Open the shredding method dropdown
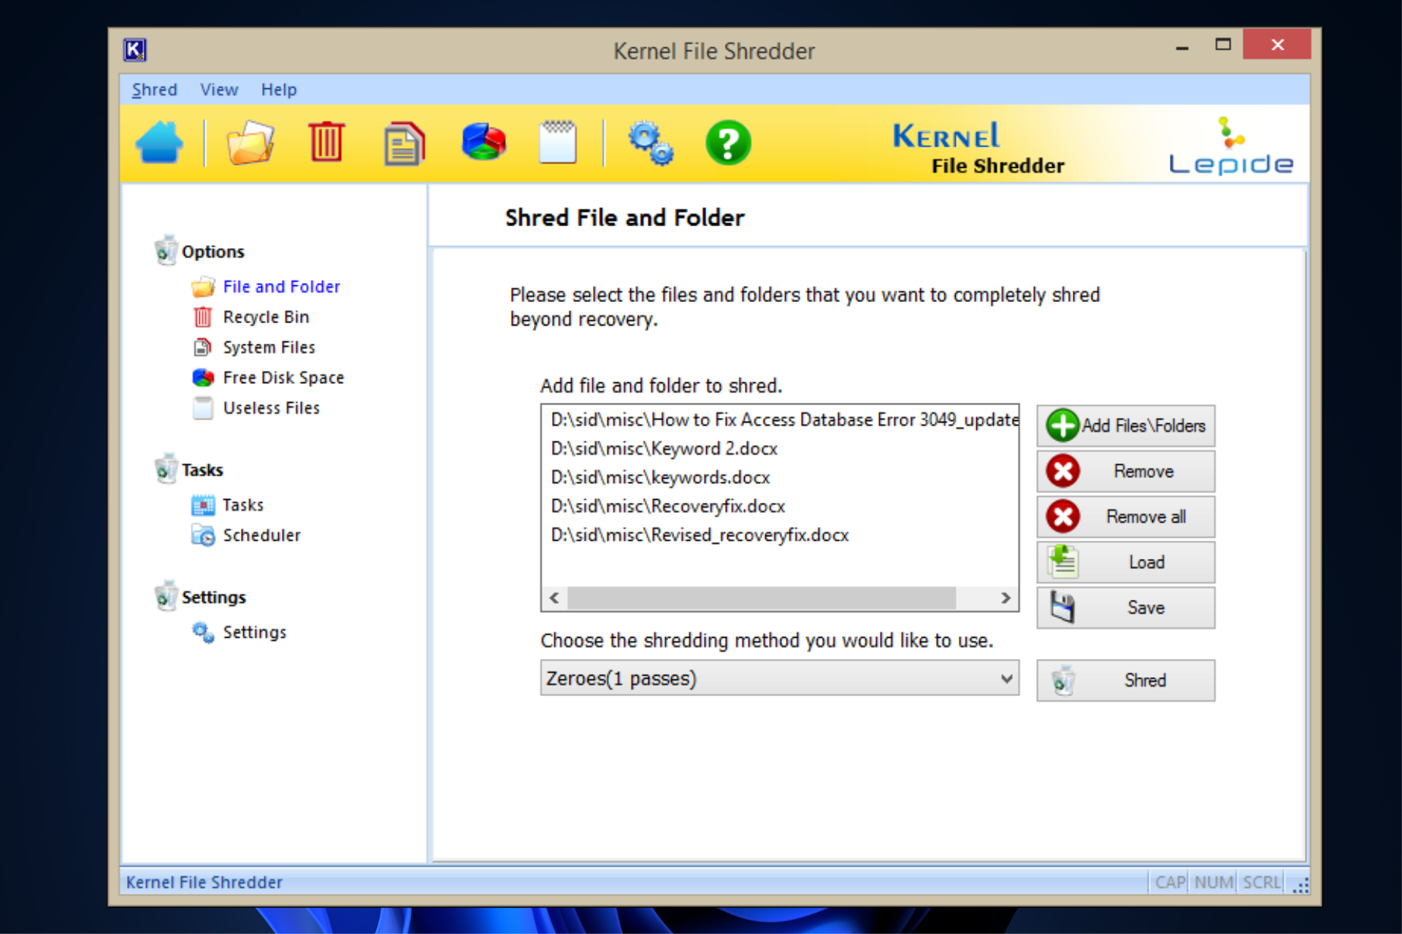 (779, 678)
